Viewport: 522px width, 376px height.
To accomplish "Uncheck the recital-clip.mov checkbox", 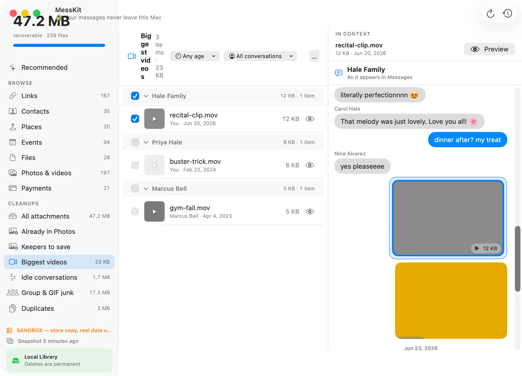I will coord(135,119).
